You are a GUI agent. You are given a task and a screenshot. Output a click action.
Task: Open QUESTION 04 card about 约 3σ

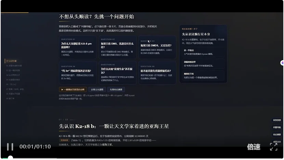78,73
